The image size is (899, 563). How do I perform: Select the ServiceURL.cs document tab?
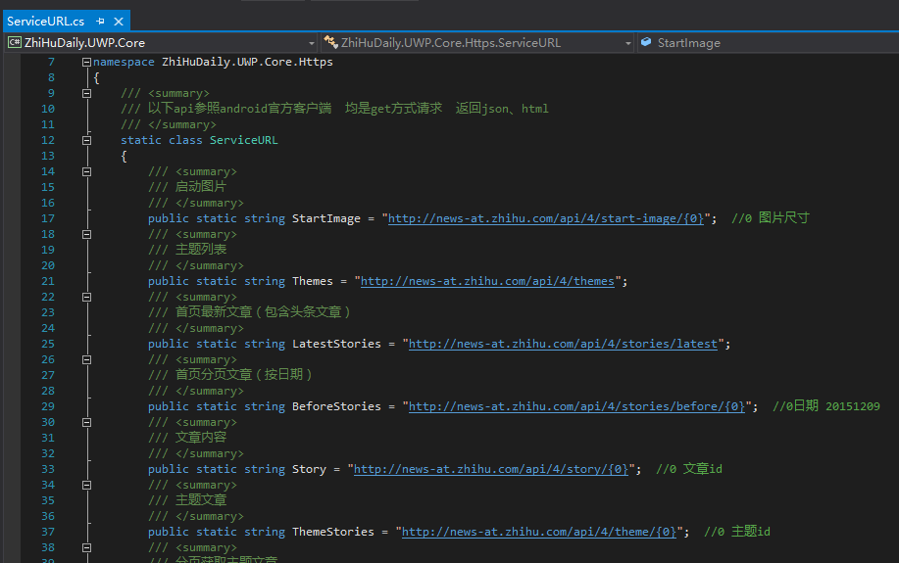tap(46, 22)
